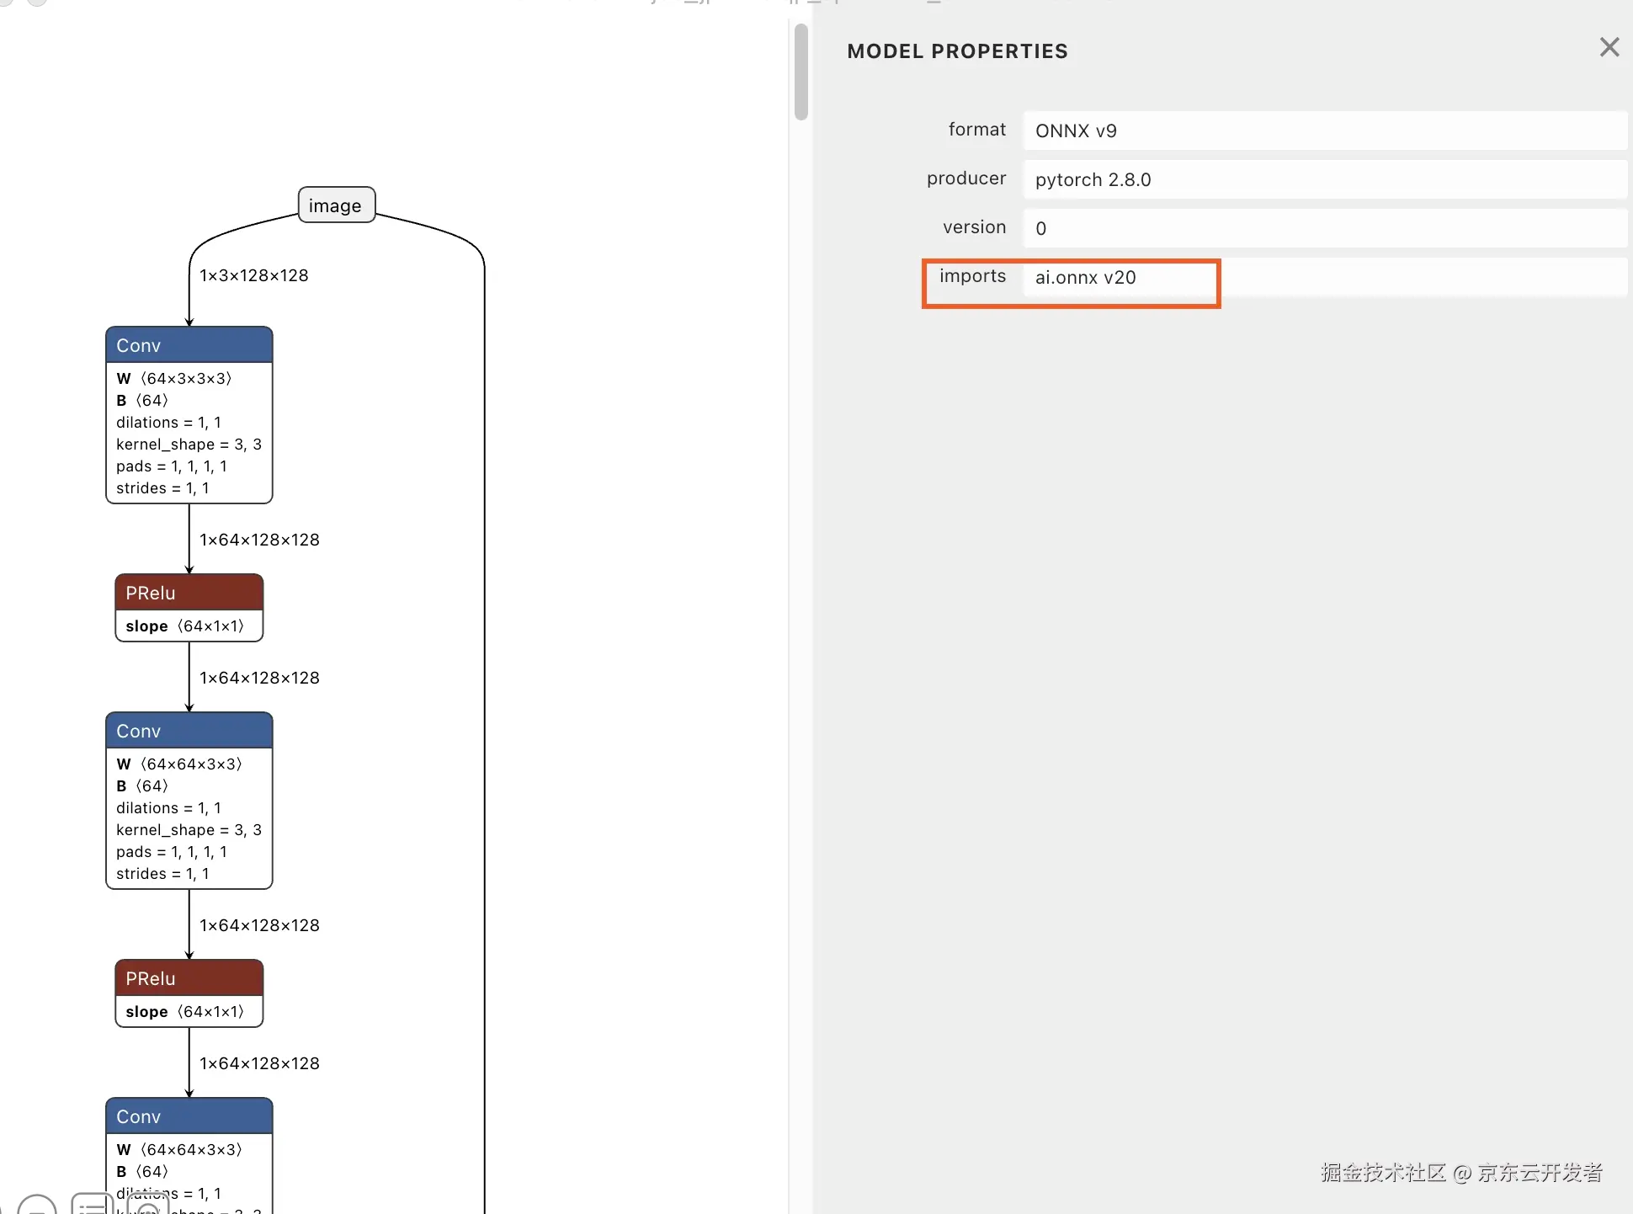Select the image input node
Image resolution: width=1633 pixels, height=1214 pixels.
pyautogui.click(x=336, y=205)
